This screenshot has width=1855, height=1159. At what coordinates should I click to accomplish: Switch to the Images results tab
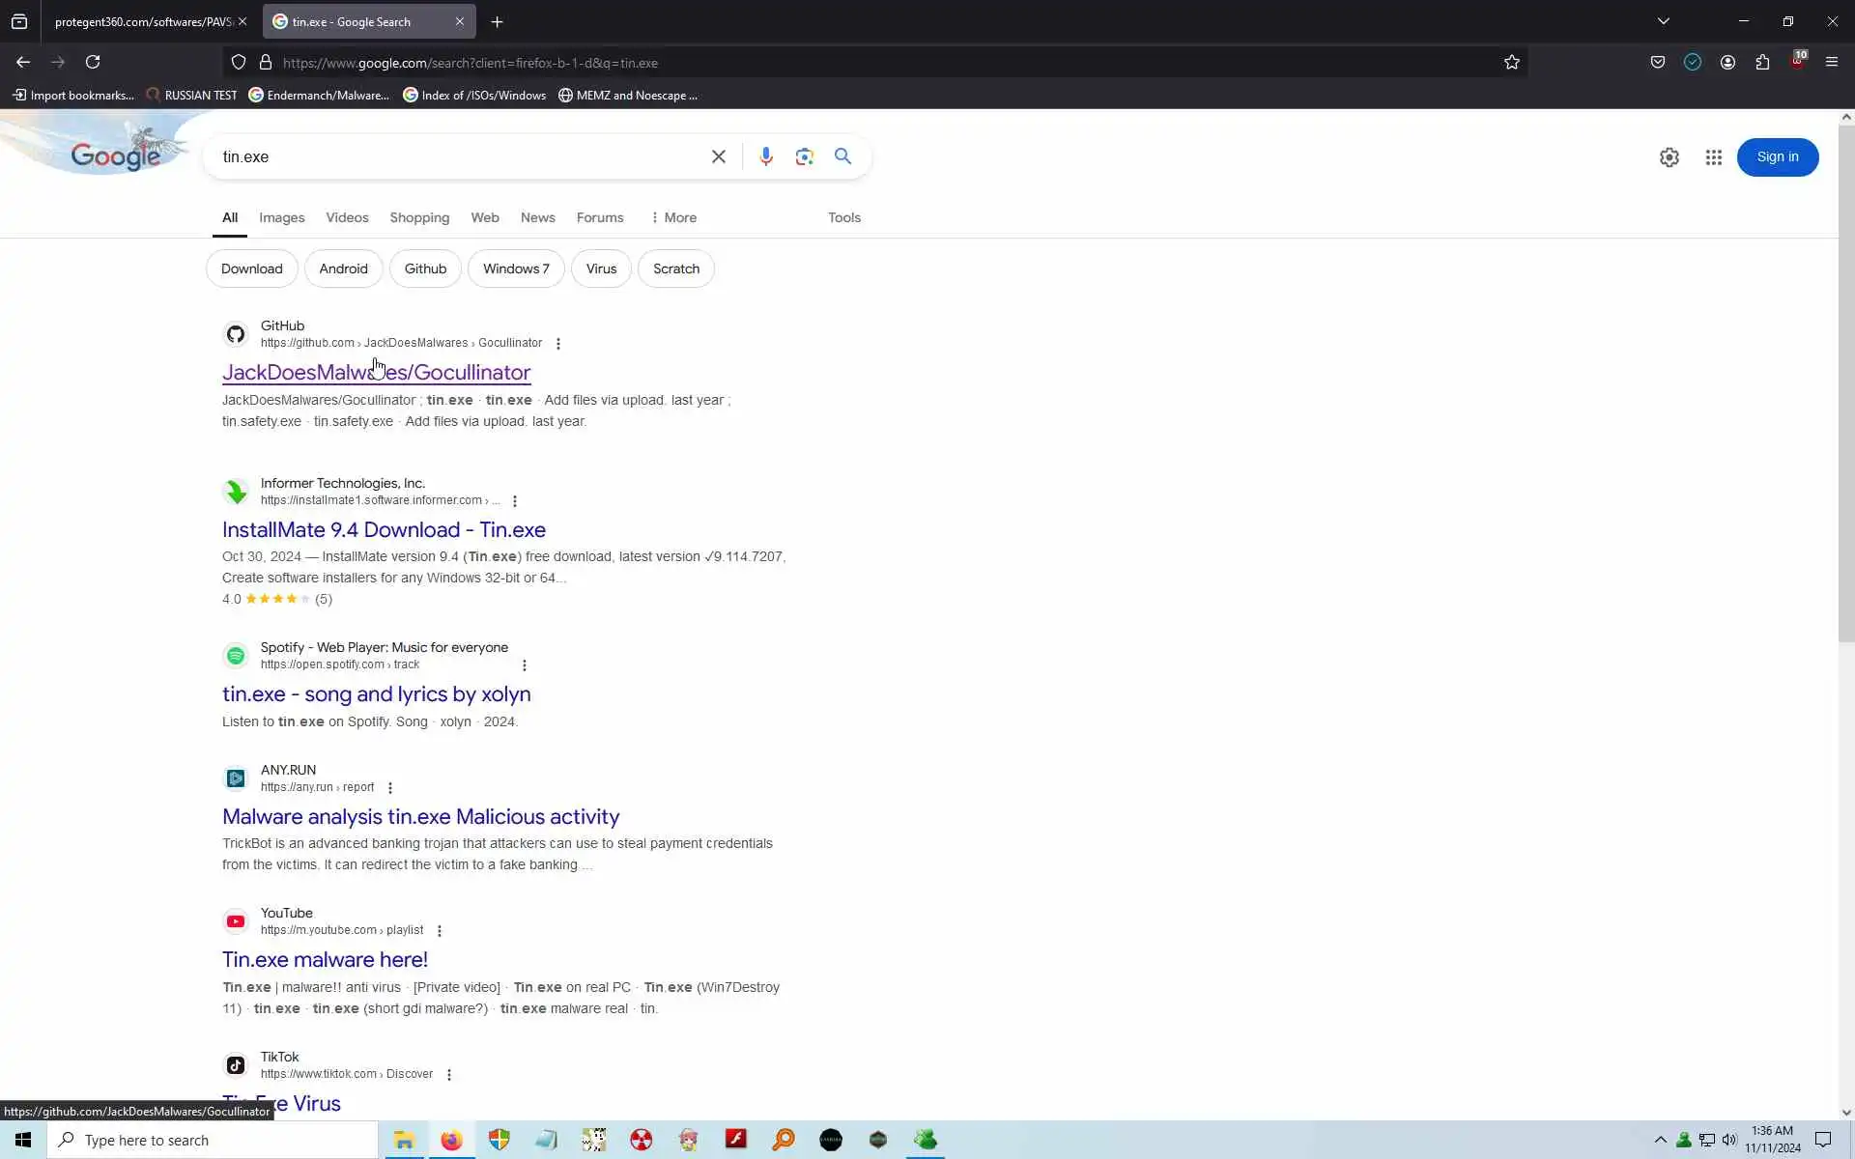pyautogui.click(x=281, y=218)
